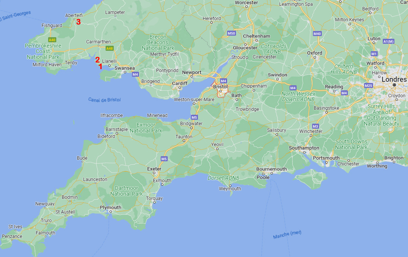Open the Bristol city label
The width and height of the screenshot is (408, 257).
[220, 86]
